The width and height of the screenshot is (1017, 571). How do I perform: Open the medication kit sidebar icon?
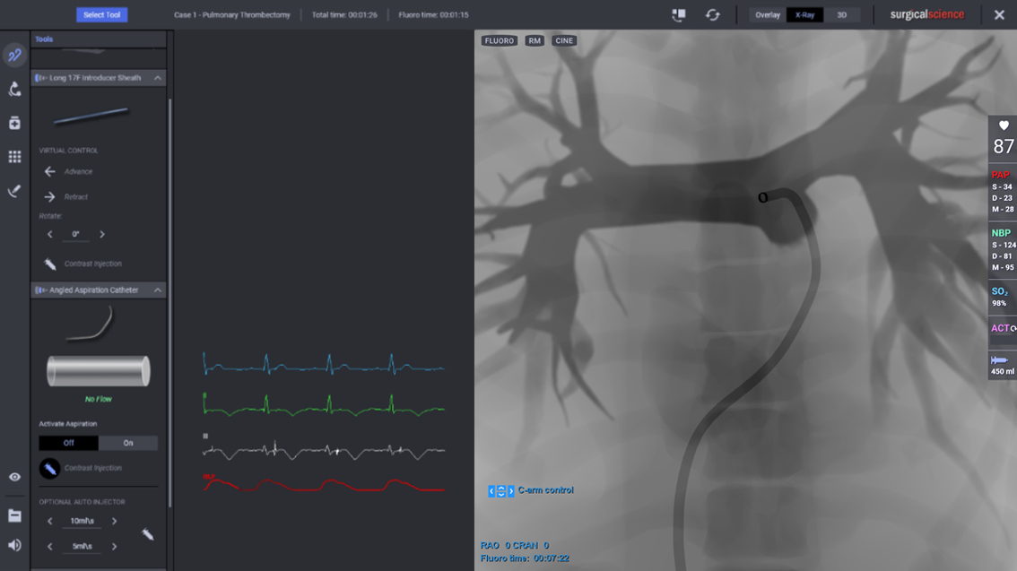pyautogui.click(x=14, y=123)
